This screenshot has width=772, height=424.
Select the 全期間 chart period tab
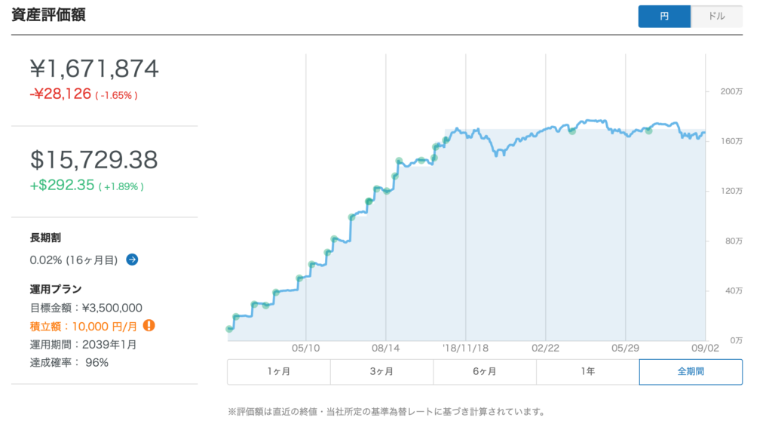(691, 372)
